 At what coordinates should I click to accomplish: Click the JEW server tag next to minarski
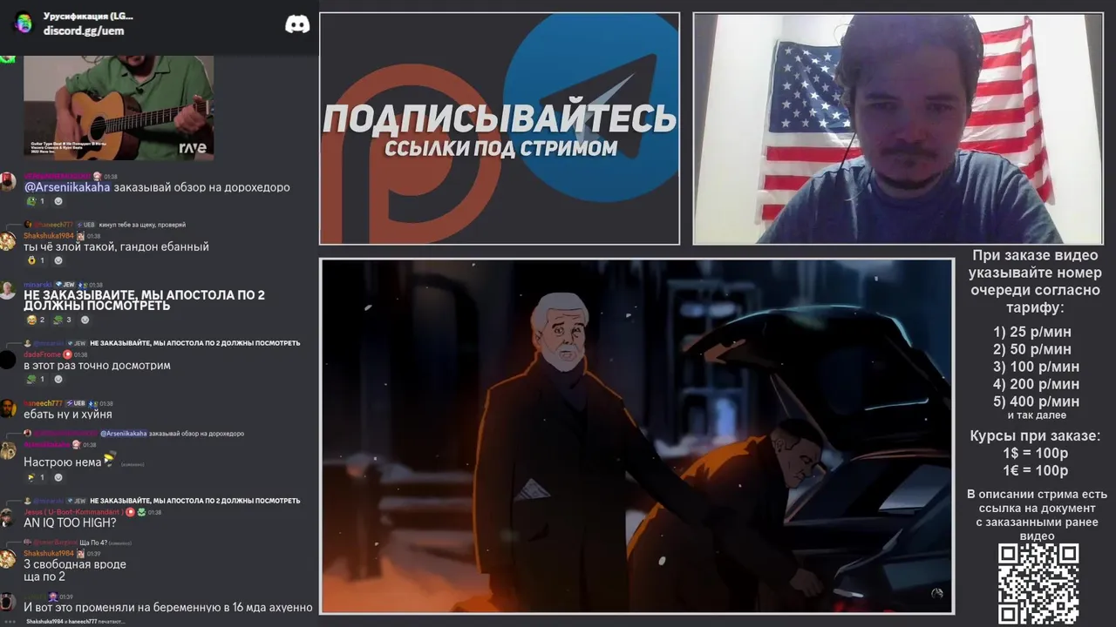(x=65, y=285)
